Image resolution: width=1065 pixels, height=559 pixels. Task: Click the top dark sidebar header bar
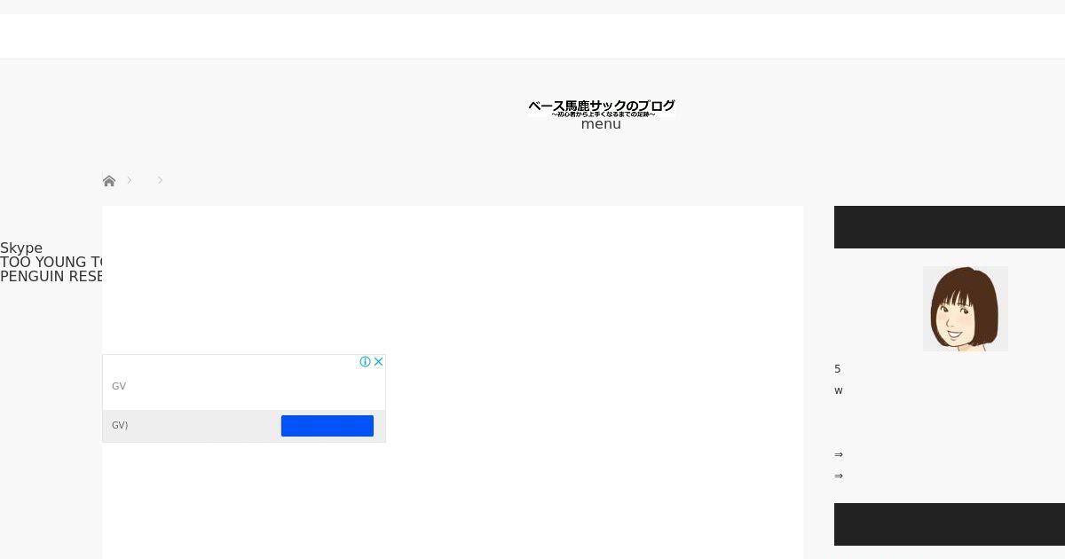950,227
